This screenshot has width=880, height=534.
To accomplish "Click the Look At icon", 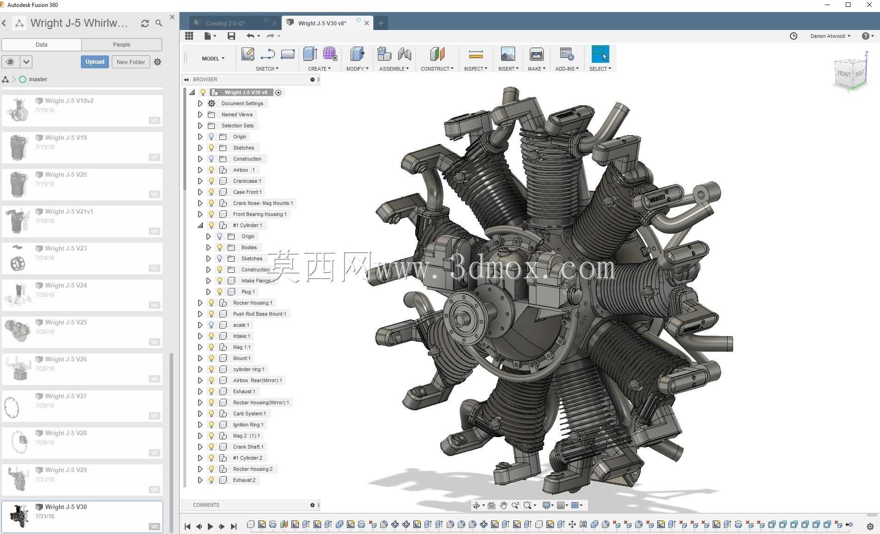I will pos(492,505).
